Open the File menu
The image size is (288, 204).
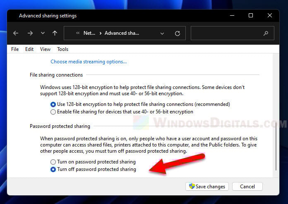(15, 49)
